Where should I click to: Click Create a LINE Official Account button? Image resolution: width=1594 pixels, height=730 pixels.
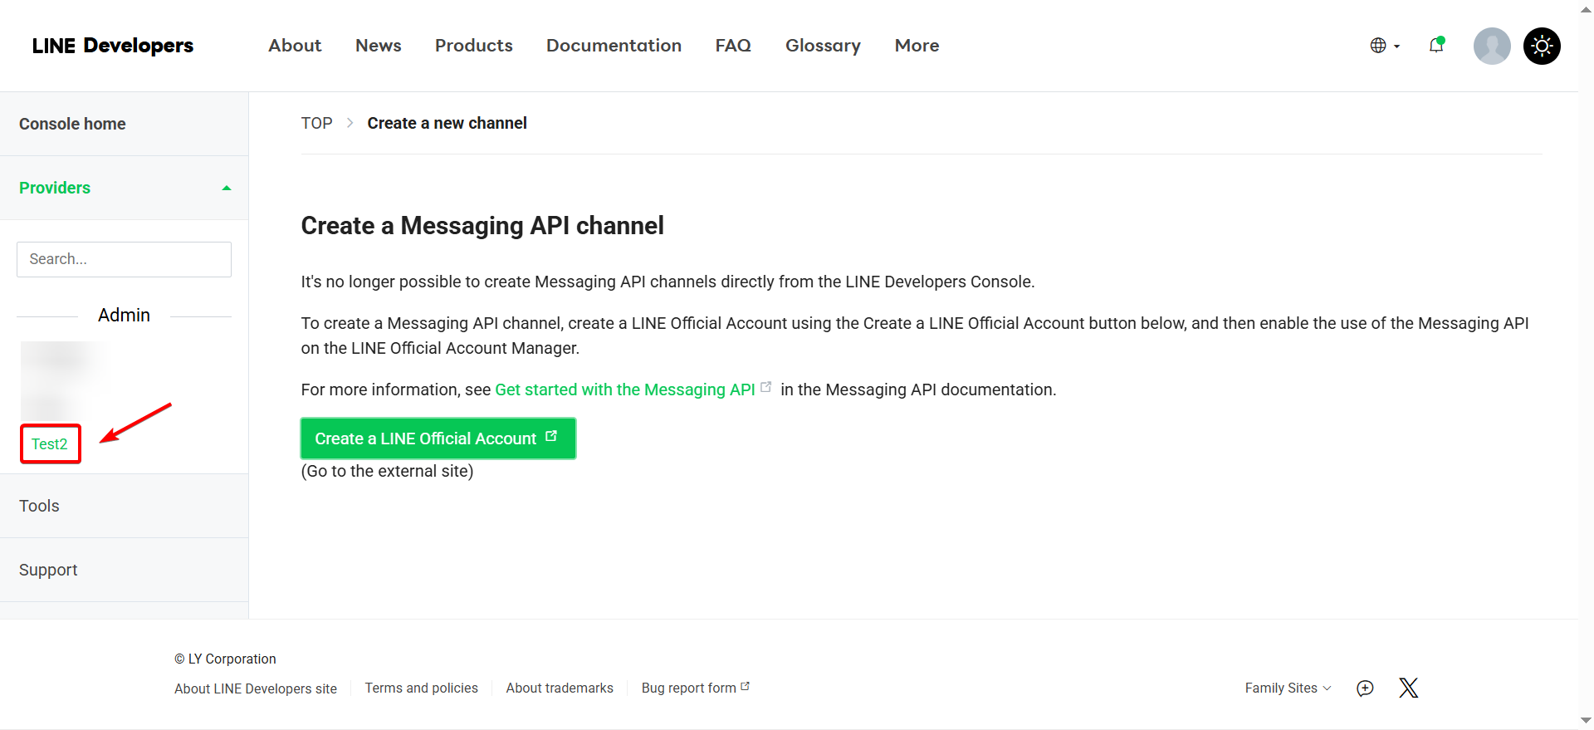(438, 438)
